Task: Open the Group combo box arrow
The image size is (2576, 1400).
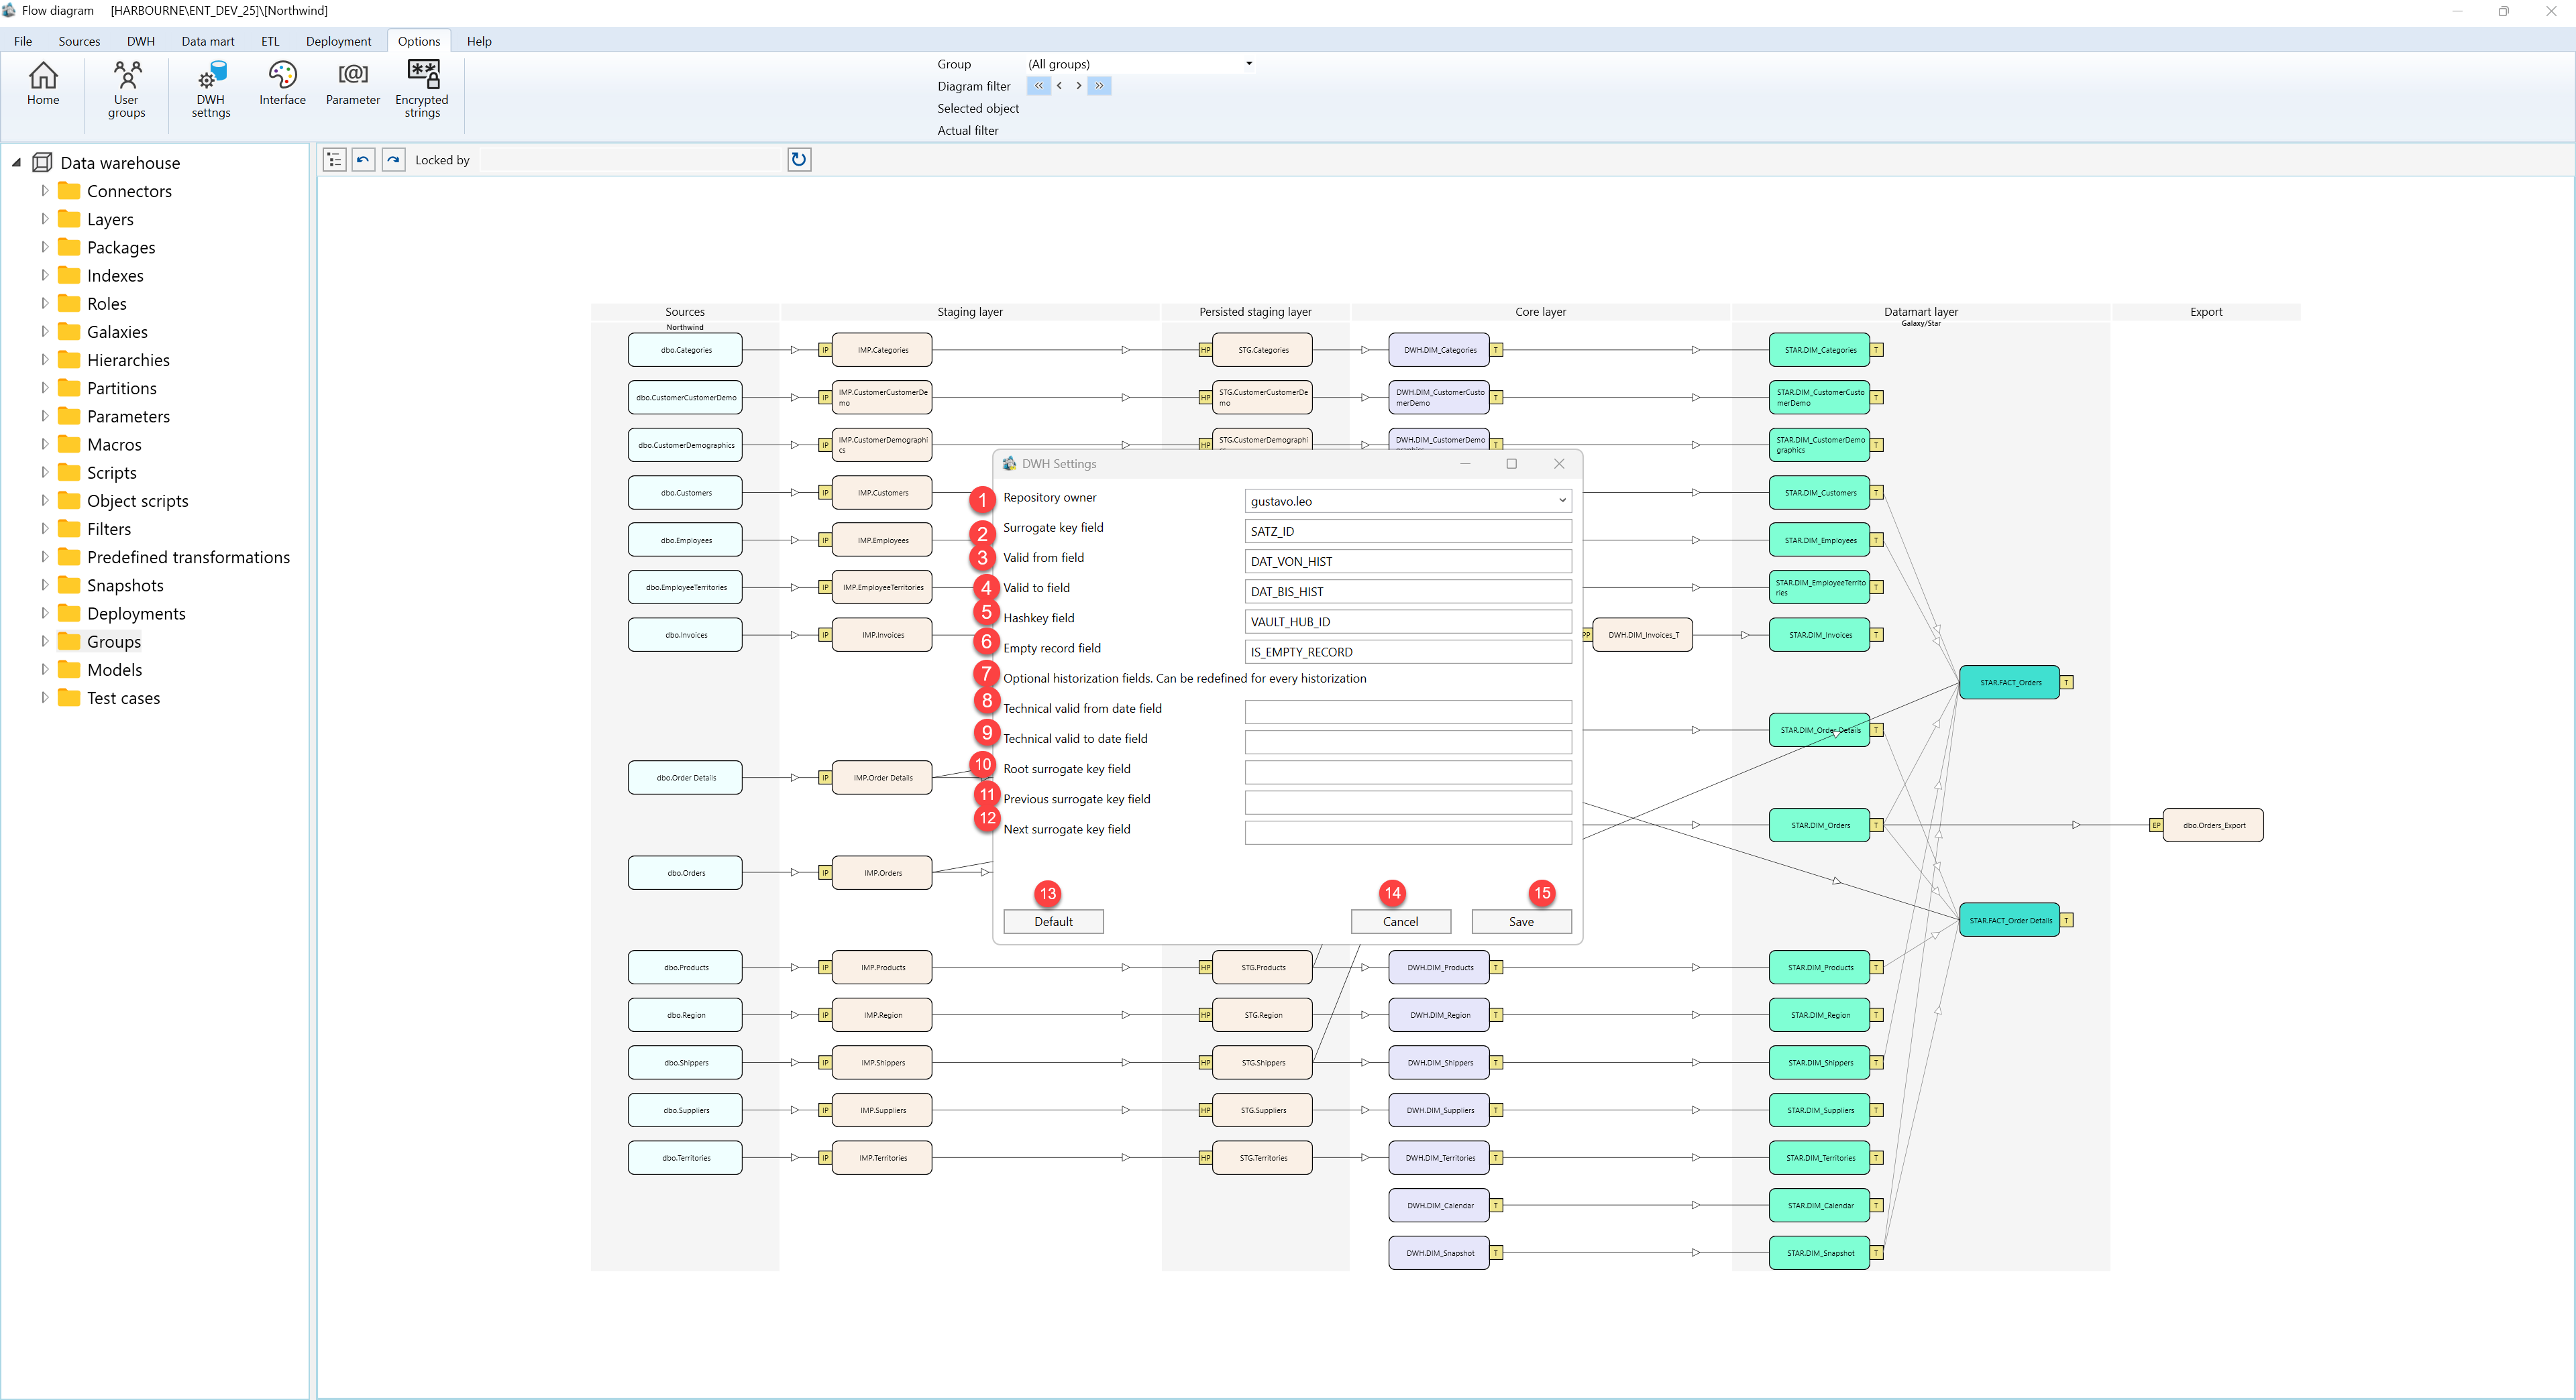Action: [1248, 64]
